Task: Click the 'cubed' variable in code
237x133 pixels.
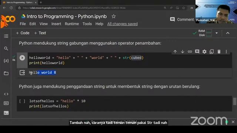Action: pyautogui.click(x=136, y=58)
